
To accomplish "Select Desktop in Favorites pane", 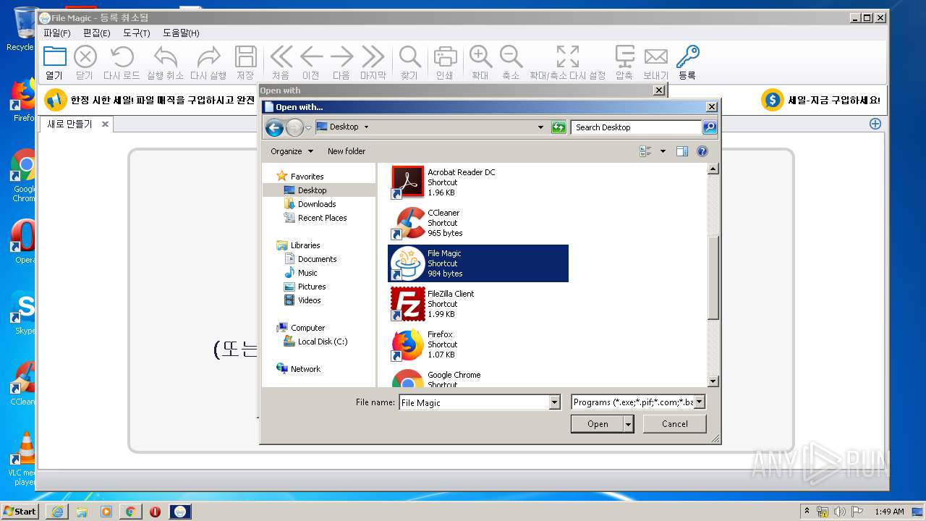I will [x=313, y=190].
